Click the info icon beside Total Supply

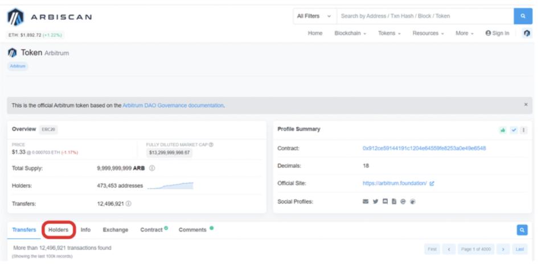click(x=152, y=169)
